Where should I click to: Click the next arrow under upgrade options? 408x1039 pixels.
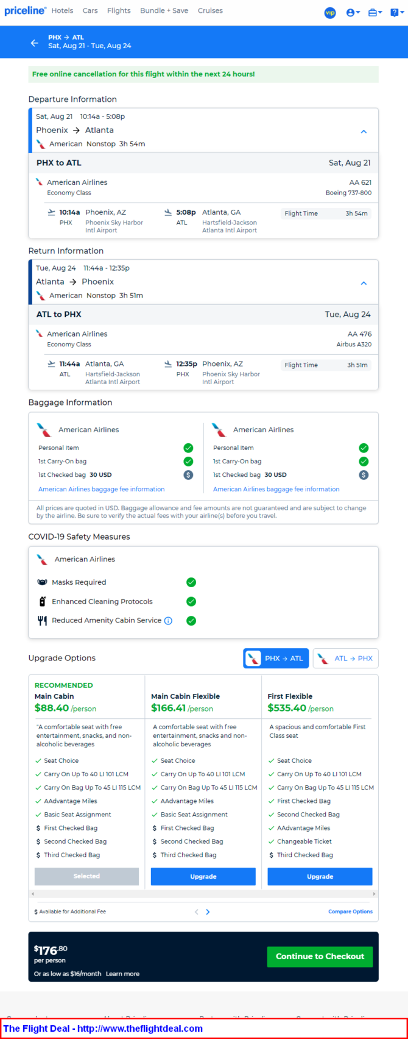[208, 912]
